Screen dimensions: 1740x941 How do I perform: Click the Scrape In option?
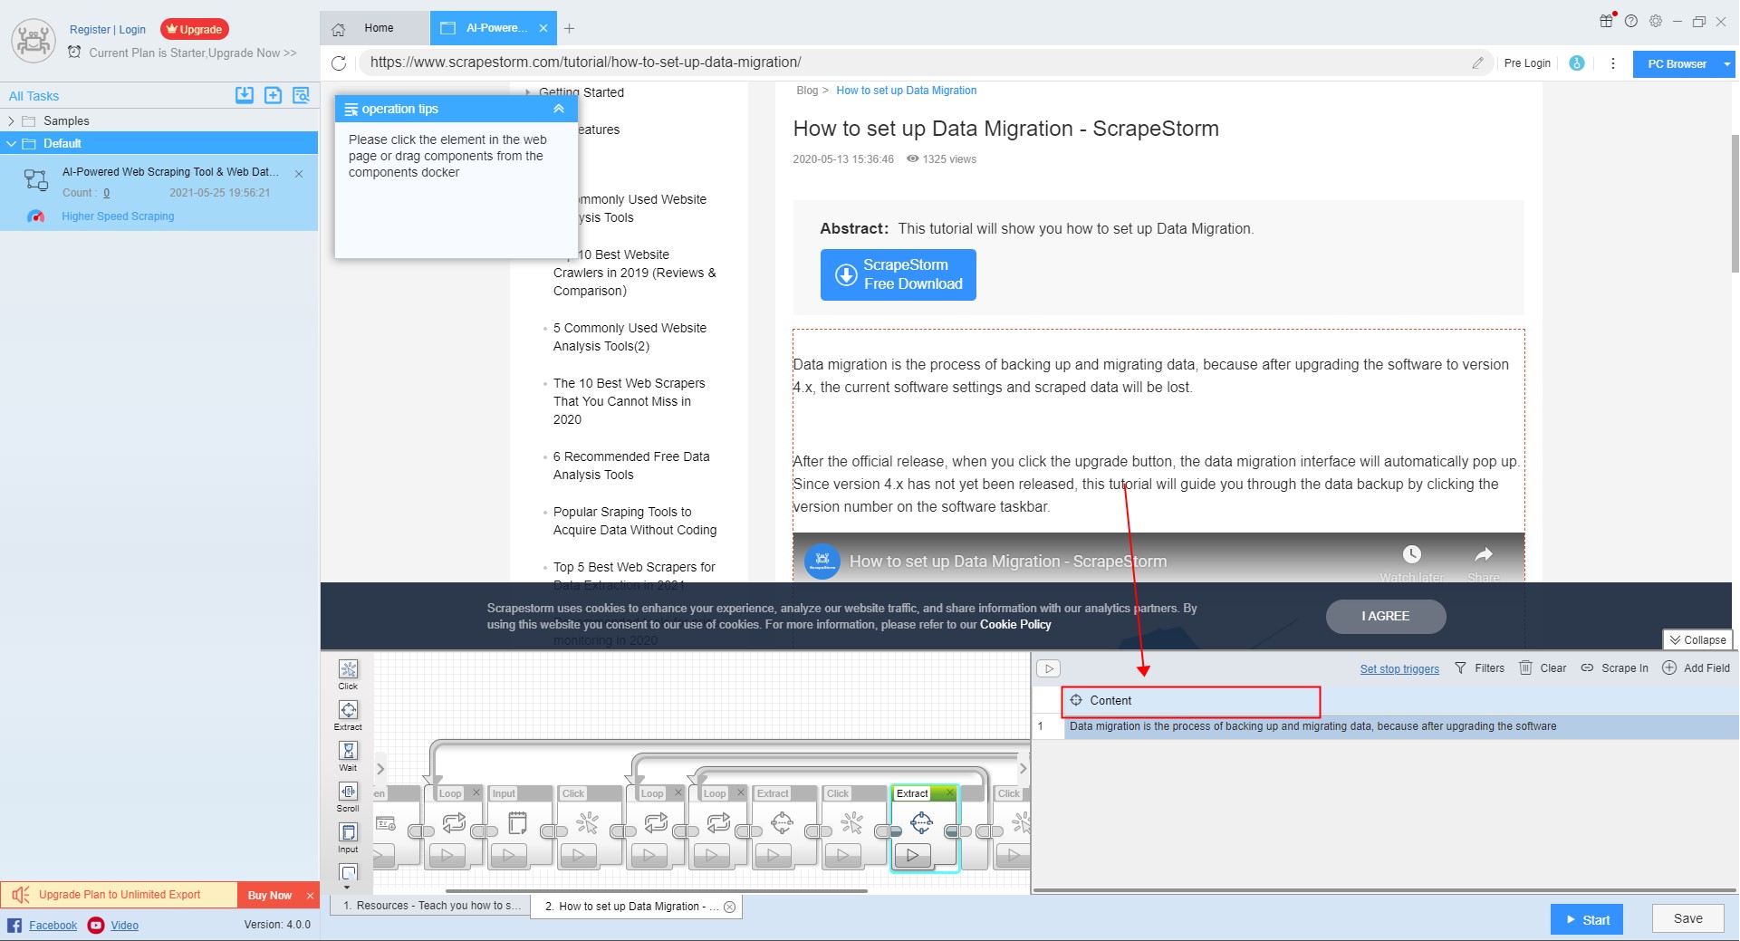(1614, 668)
